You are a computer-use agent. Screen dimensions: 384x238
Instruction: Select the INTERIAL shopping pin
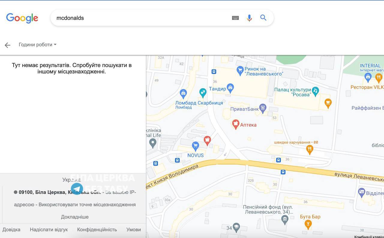click(368, 78)
